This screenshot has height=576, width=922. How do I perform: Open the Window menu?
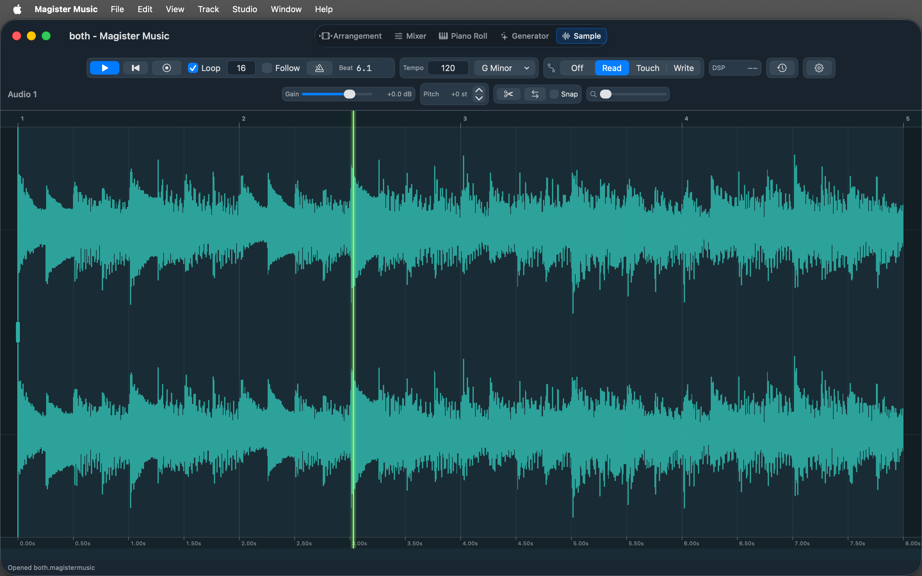pos(286,9)
